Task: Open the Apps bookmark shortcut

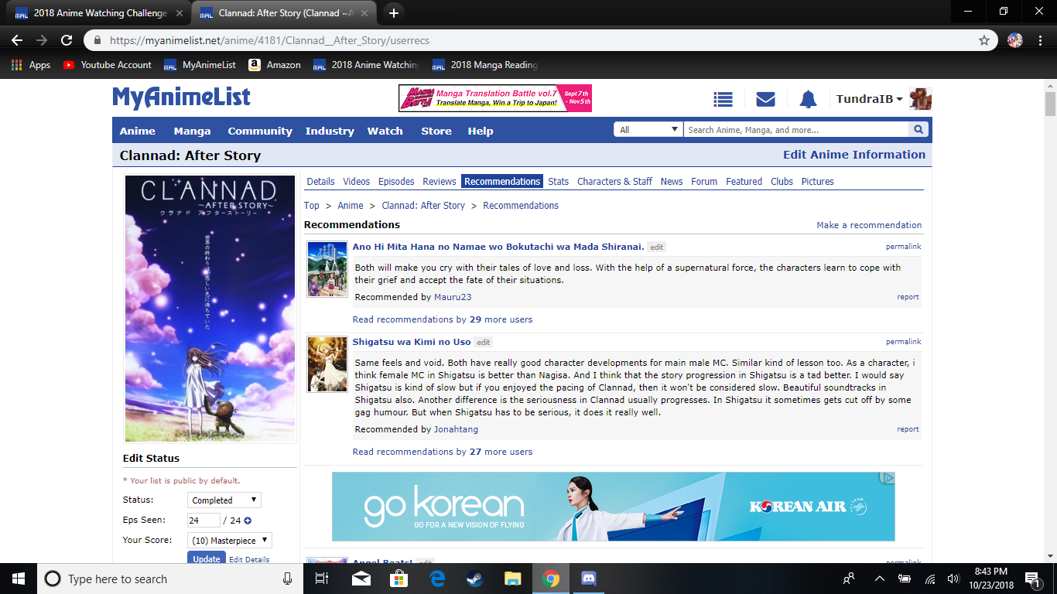Action: pyautogui.click(x=31, y=65)
